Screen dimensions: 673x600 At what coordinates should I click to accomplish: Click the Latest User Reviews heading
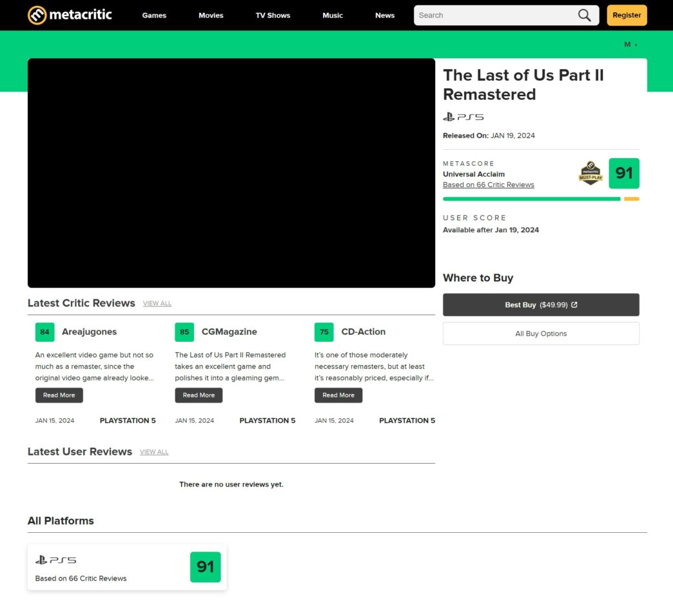pyautogui.click(x=80, y=452)
